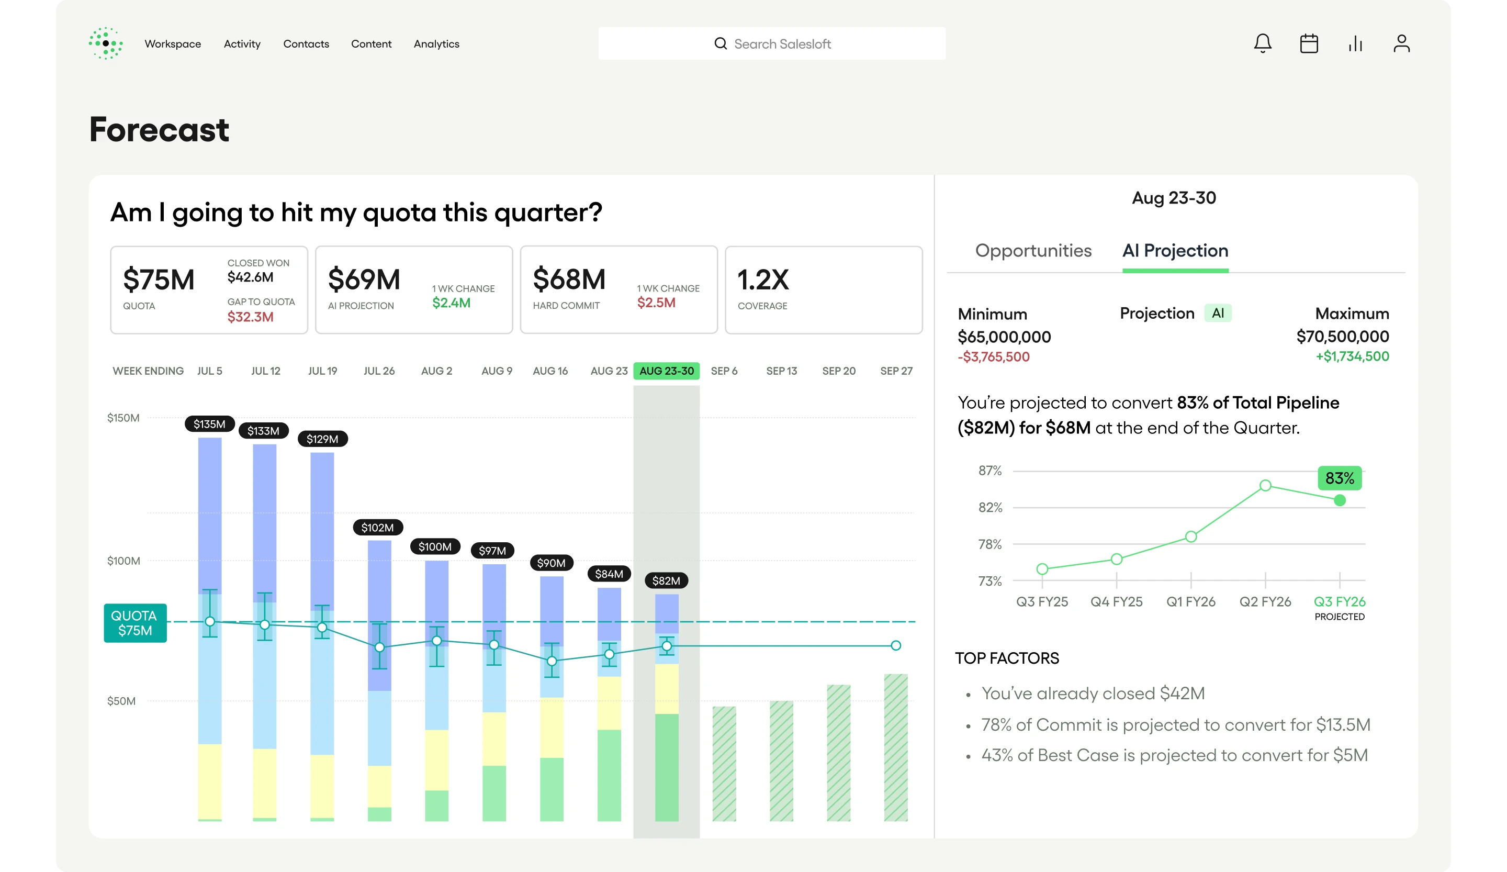Switch to the Opportunities tab
The height and width of the screenshot is (872, 1507).
pos(1033,251)
